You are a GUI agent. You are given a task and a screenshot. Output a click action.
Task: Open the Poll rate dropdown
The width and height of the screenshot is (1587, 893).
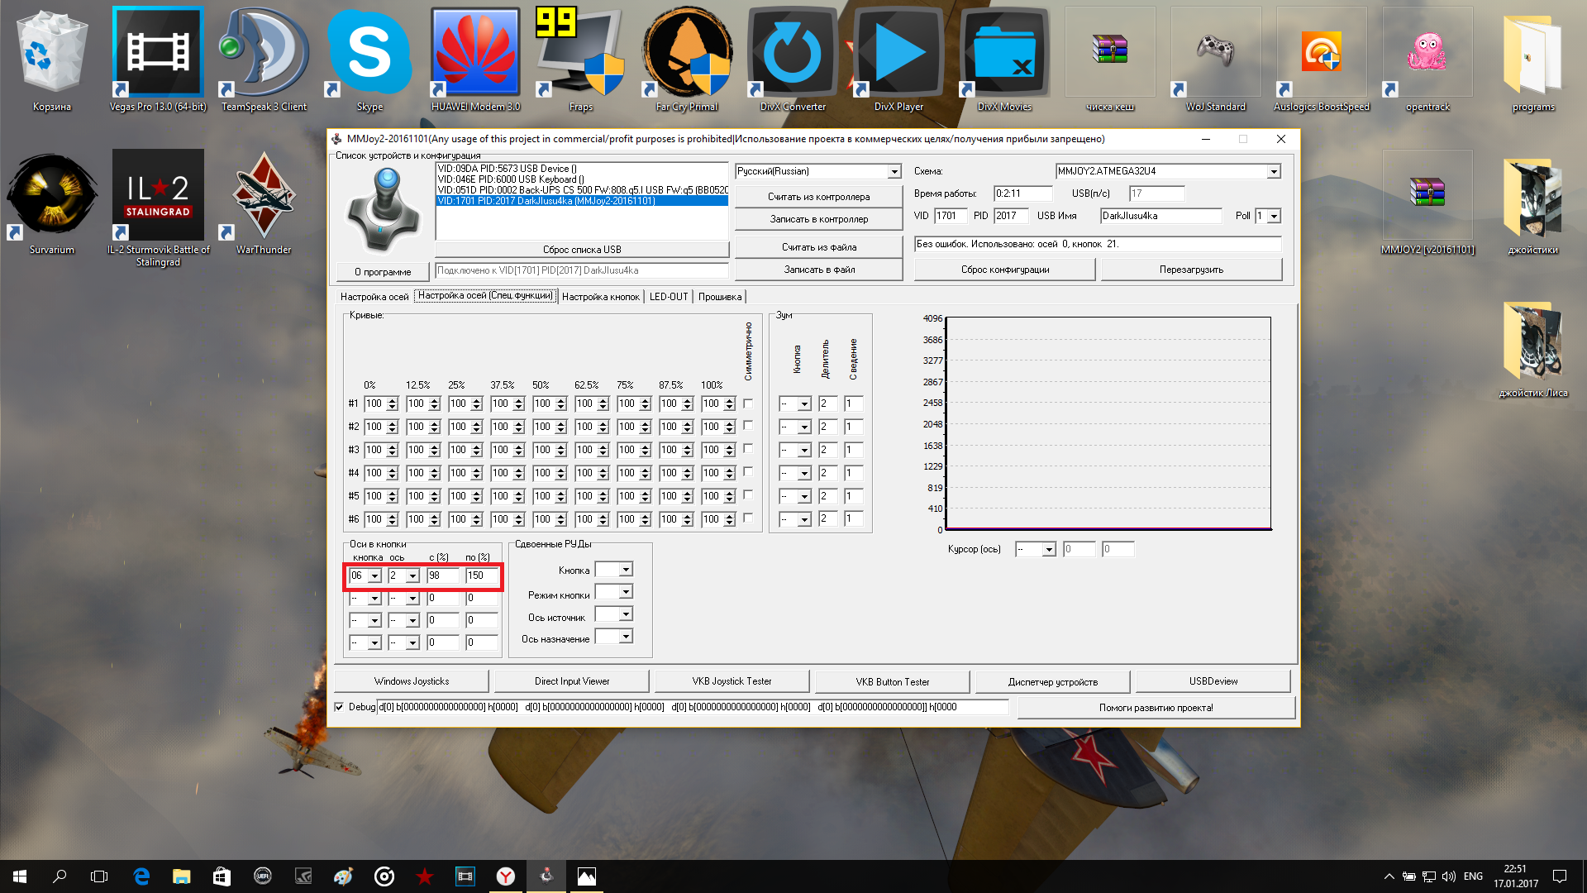click(1274, 217)
